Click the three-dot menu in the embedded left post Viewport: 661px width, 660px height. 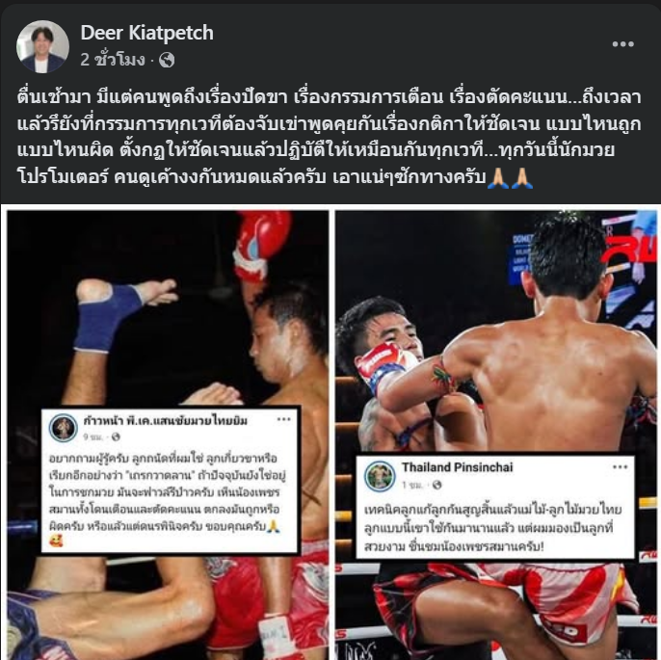click(x=283, y=419)
